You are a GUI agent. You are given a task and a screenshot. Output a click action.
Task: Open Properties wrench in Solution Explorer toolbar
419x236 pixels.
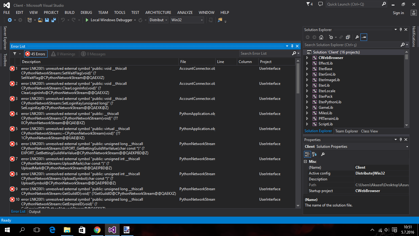357,37
